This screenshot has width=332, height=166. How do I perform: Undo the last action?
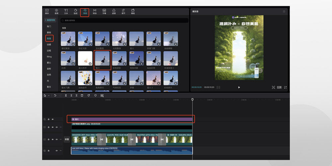[55, 96]
